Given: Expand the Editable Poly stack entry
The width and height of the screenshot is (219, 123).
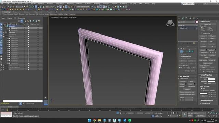Looking at the screenshot, I should coord(179,28).
